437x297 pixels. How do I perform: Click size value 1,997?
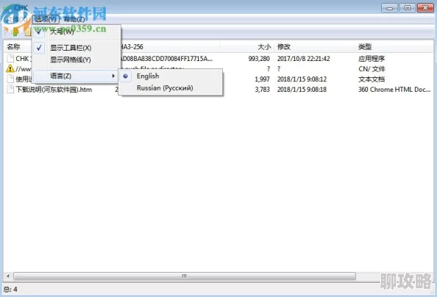click(262, 79)
